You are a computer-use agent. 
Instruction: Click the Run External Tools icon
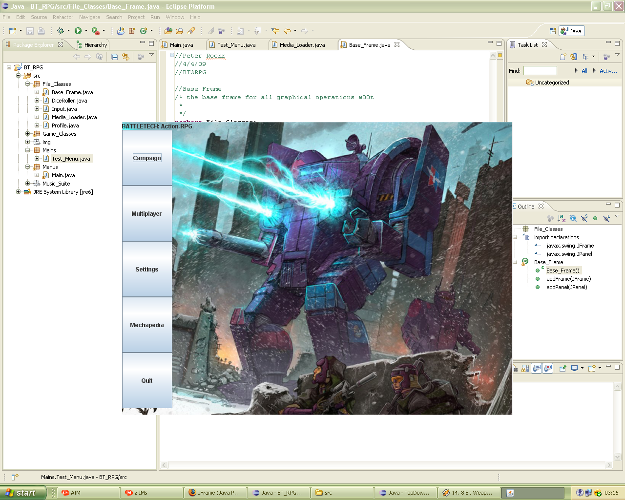click(96, 31)
